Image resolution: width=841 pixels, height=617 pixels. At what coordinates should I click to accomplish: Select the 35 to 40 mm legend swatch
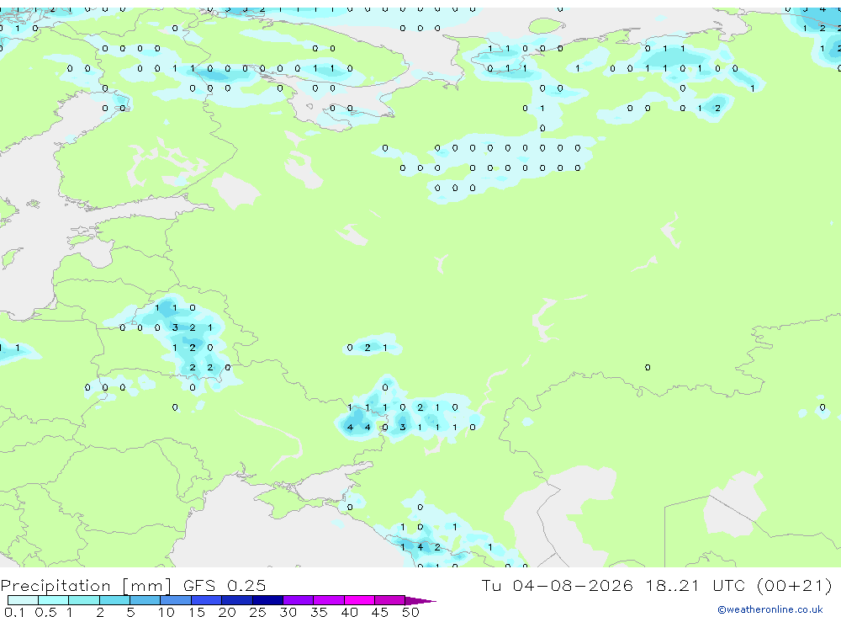[329, 600]
